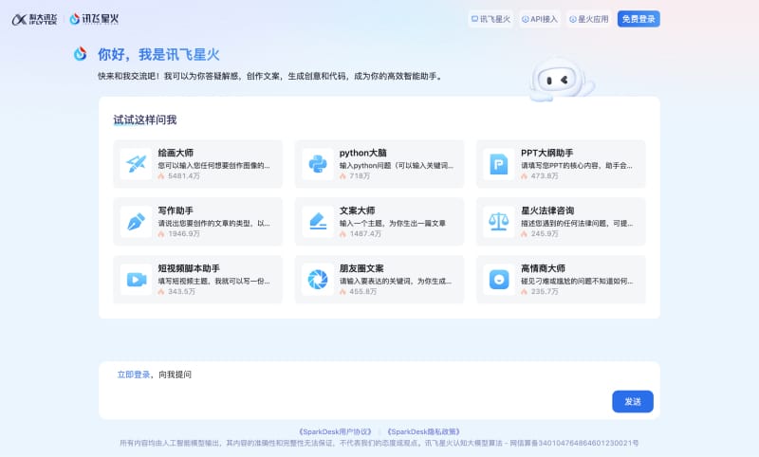Click the PPT大纲助手 document icon
The image size is (759, 457).
(x=499, y=164)
